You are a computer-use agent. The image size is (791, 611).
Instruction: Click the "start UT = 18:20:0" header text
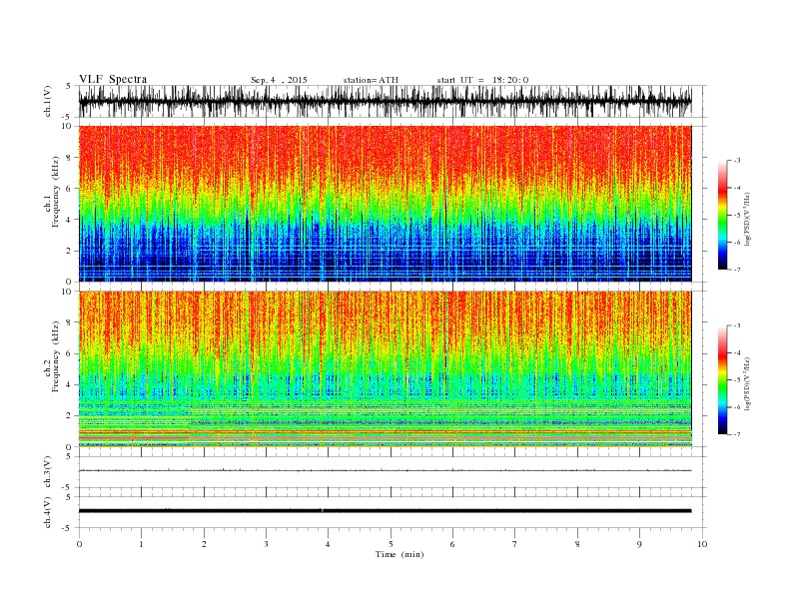click(x=482, y=80)
